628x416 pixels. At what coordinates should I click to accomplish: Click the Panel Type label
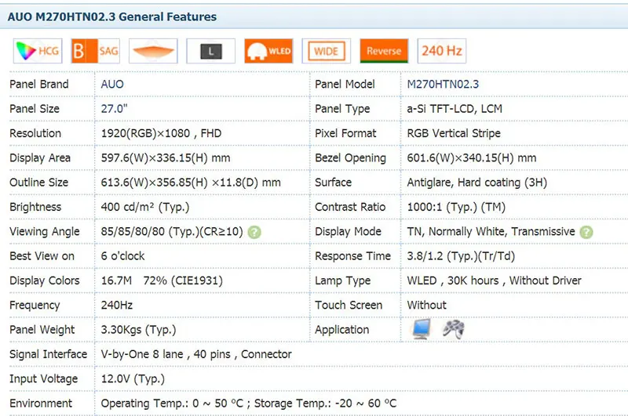coord(342,109)
